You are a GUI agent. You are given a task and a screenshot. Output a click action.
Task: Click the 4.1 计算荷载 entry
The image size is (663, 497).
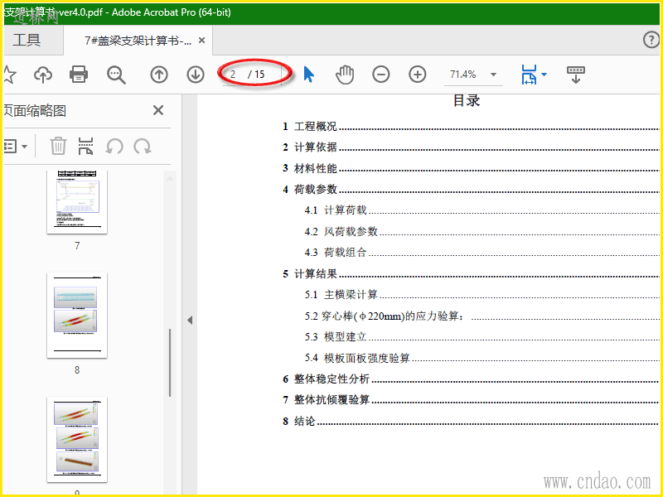pyautogui.click(x=482, y=210)
